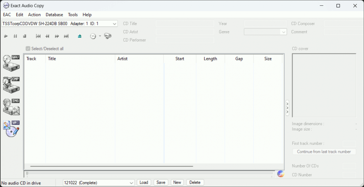Click the playback position slider

(x=149, y=174)
